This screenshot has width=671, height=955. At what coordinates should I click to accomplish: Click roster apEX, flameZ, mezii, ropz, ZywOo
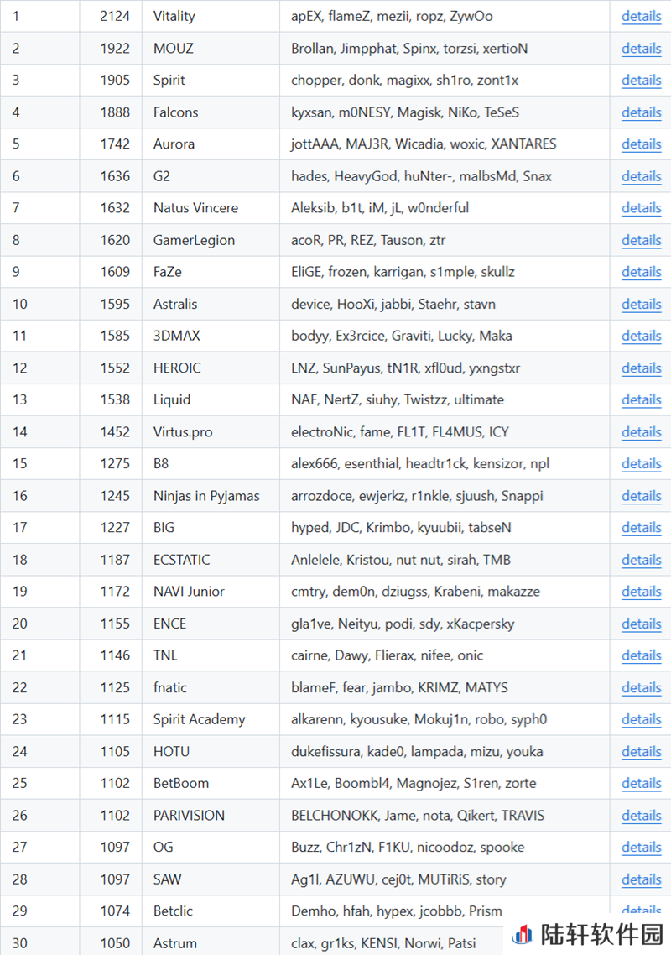coord(393,17)
